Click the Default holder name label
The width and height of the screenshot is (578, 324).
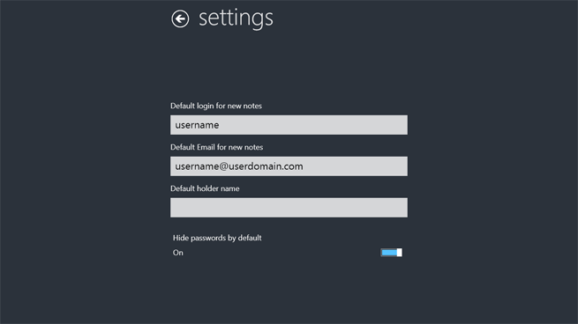pos(205,188)
